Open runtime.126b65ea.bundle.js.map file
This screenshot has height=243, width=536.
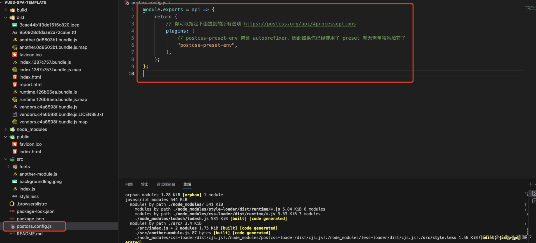pyautogui.click(x=53, y=99)
